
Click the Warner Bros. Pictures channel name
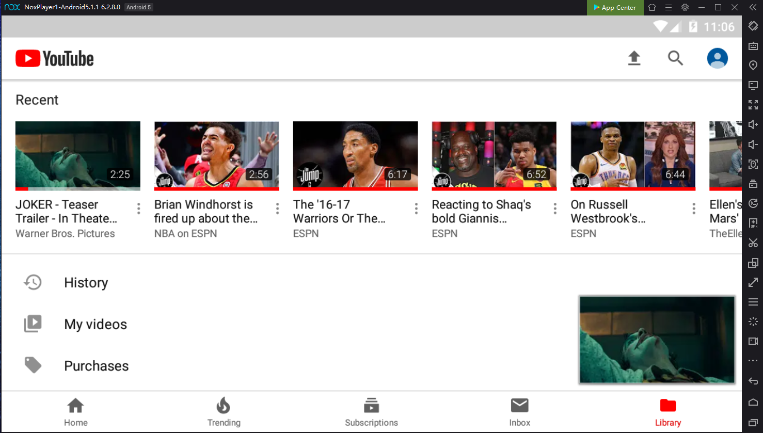(x=65, y=233)
